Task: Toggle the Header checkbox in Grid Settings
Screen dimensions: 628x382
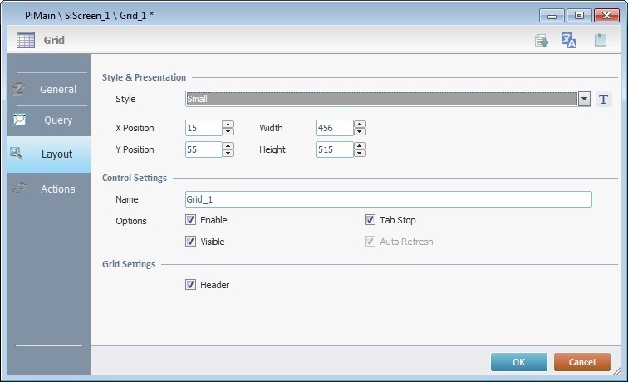Action: (x=191, y=285)
